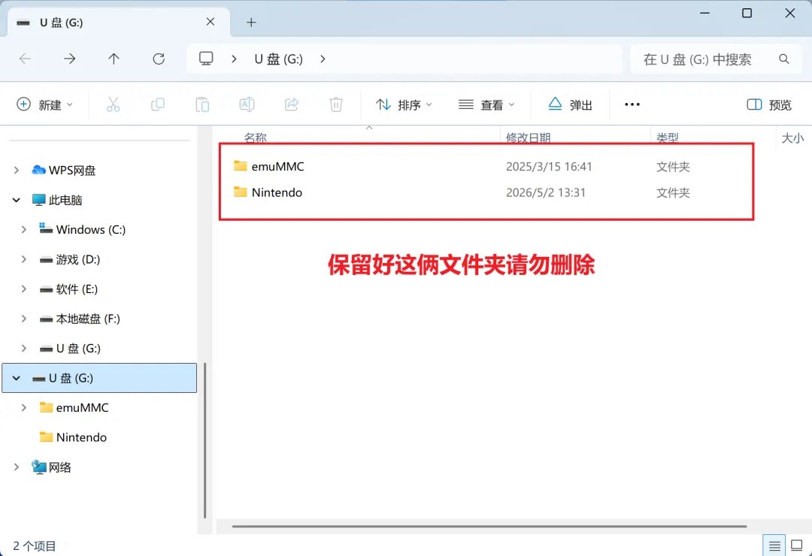Go up one folder level
This screenshot has width=812, height=556.
coord(114,59)
